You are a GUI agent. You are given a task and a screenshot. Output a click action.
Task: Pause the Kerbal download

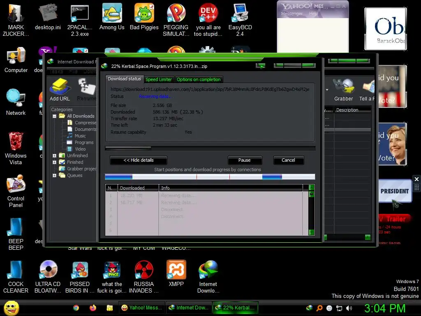245,160
